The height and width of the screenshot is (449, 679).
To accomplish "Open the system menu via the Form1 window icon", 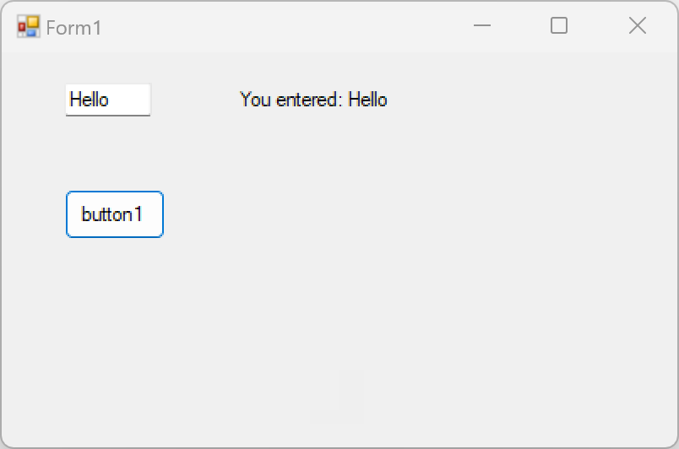I will (29, 26).
